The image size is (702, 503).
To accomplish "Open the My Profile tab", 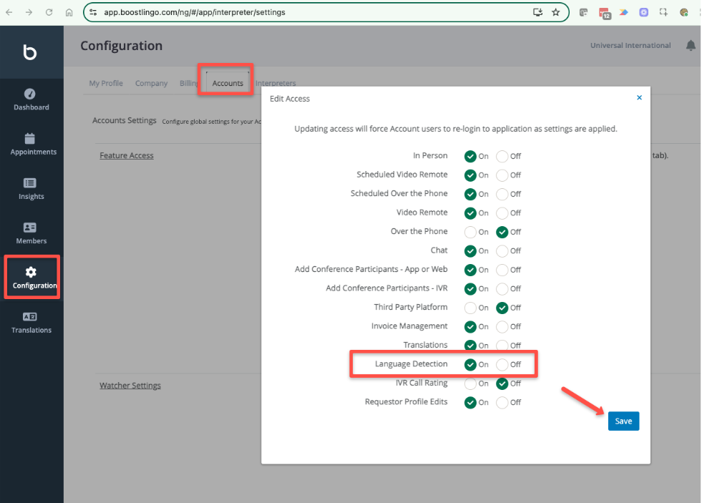I will tap(106, 83).
